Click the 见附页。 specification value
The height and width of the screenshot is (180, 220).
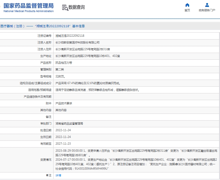click(x=60, y=76)
